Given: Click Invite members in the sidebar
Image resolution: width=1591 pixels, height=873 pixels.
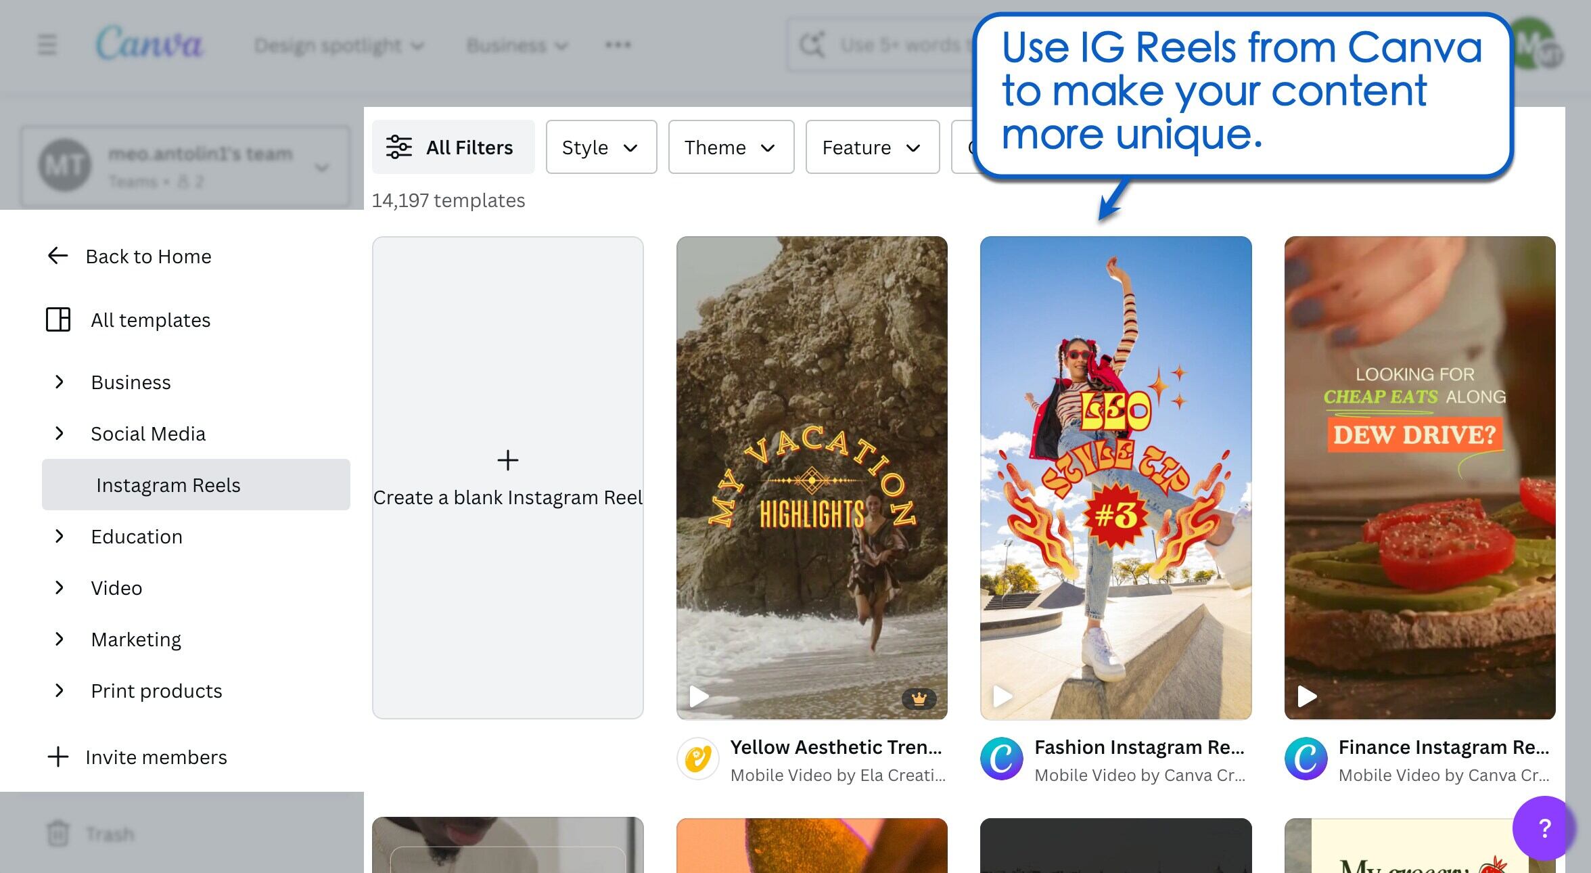Looking at the screenshot, I should pos(156,757).
